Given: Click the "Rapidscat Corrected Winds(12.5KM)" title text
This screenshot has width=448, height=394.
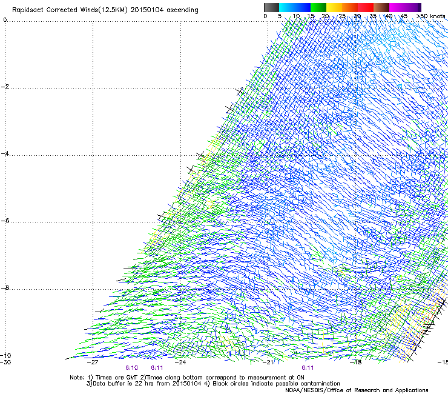Looking at the screenshot, I should pyautogui.click(x=70, y=10).
